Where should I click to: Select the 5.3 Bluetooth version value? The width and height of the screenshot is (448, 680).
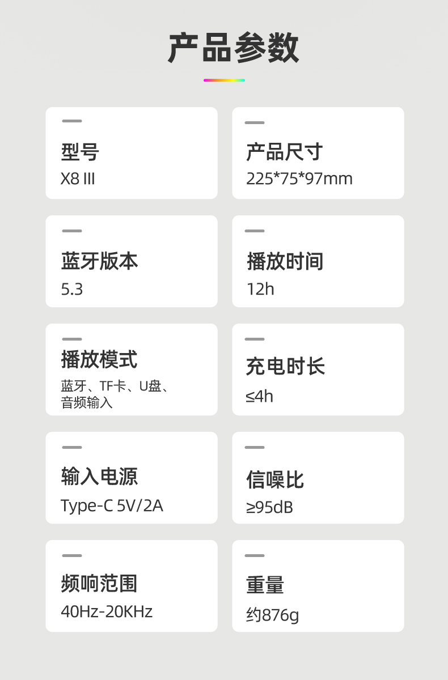point(72,290)
